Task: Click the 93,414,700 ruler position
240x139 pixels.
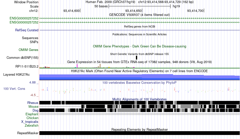Action: pyautogui.click(x=196, y=11)
